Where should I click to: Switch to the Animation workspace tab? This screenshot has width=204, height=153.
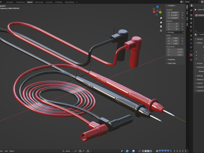pos(10,2)
